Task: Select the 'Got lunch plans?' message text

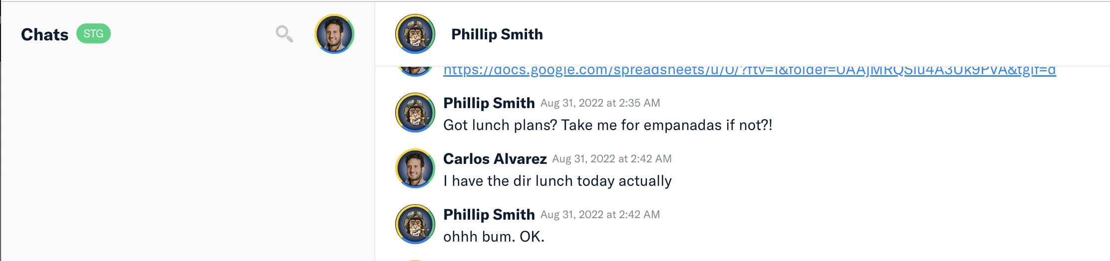Action: (x=608, y=125)
